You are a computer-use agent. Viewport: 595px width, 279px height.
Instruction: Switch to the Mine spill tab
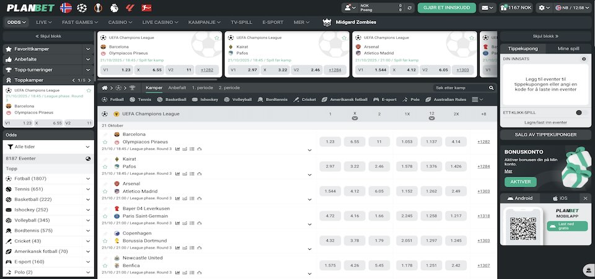click(x=568, y=48)
